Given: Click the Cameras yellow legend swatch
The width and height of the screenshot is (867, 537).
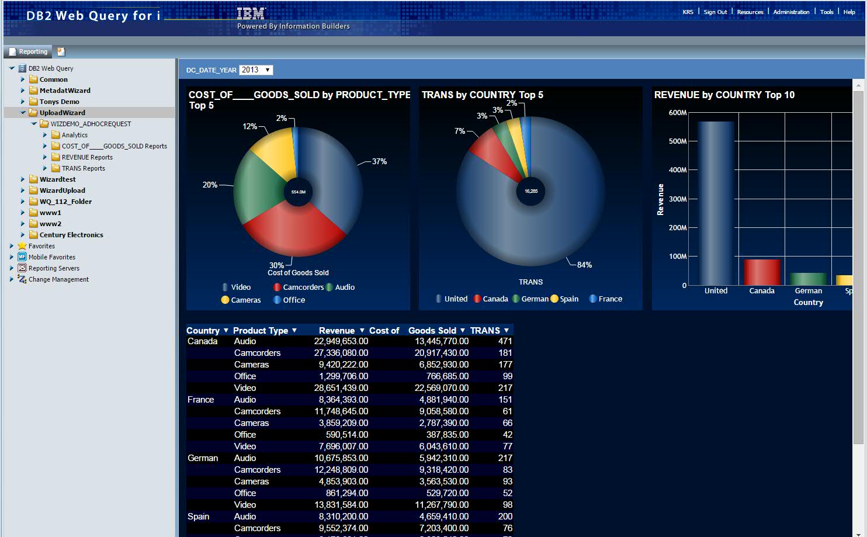Looking at the screenshot, I should coord(225,300).
